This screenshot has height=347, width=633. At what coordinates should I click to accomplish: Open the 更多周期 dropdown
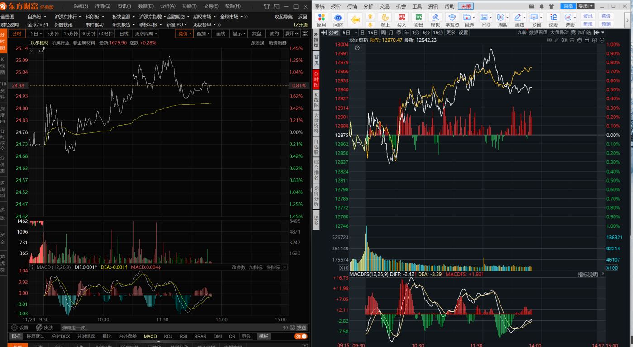146,33
